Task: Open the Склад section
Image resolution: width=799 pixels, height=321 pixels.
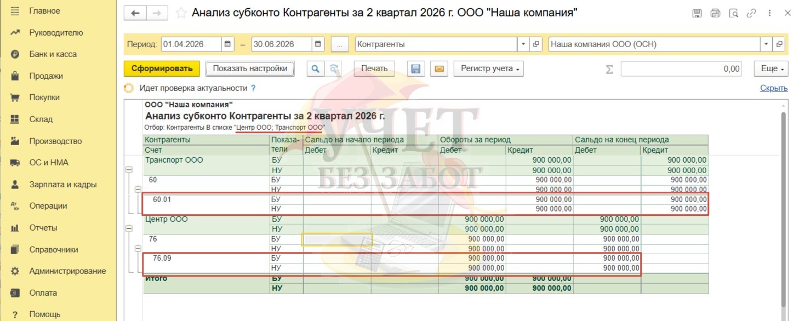Action: click(41, 119)
